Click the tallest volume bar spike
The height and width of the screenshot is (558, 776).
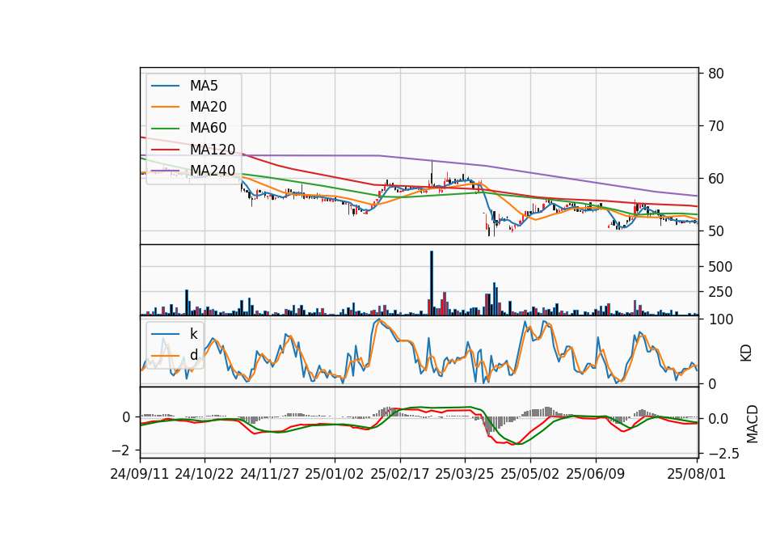tap(432, 283)
